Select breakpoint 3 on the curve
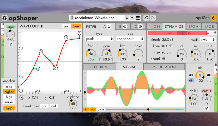Screen dimensions: 218x126 click(x=41, y=51)
